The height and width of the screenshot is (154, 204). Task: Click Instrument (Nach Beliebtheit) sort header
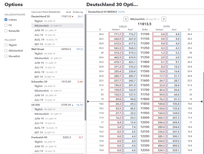coord(46,12)
